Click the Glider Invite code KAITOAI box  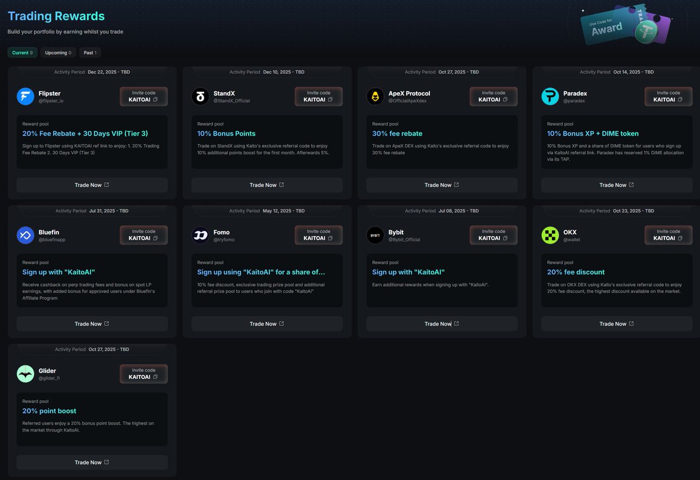143,374
